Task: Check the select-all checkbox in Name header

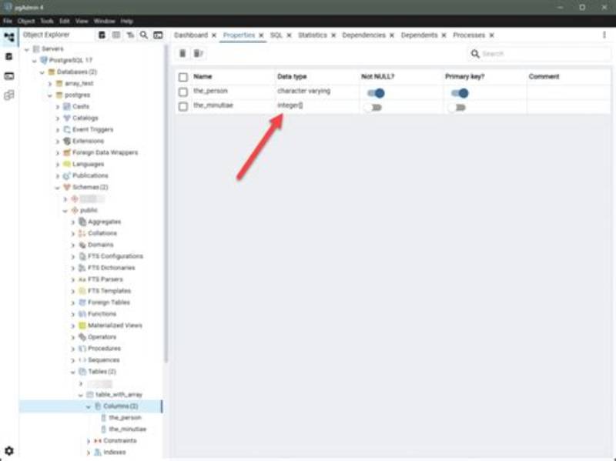Action: pyautogui.click(x=183, y=77)
